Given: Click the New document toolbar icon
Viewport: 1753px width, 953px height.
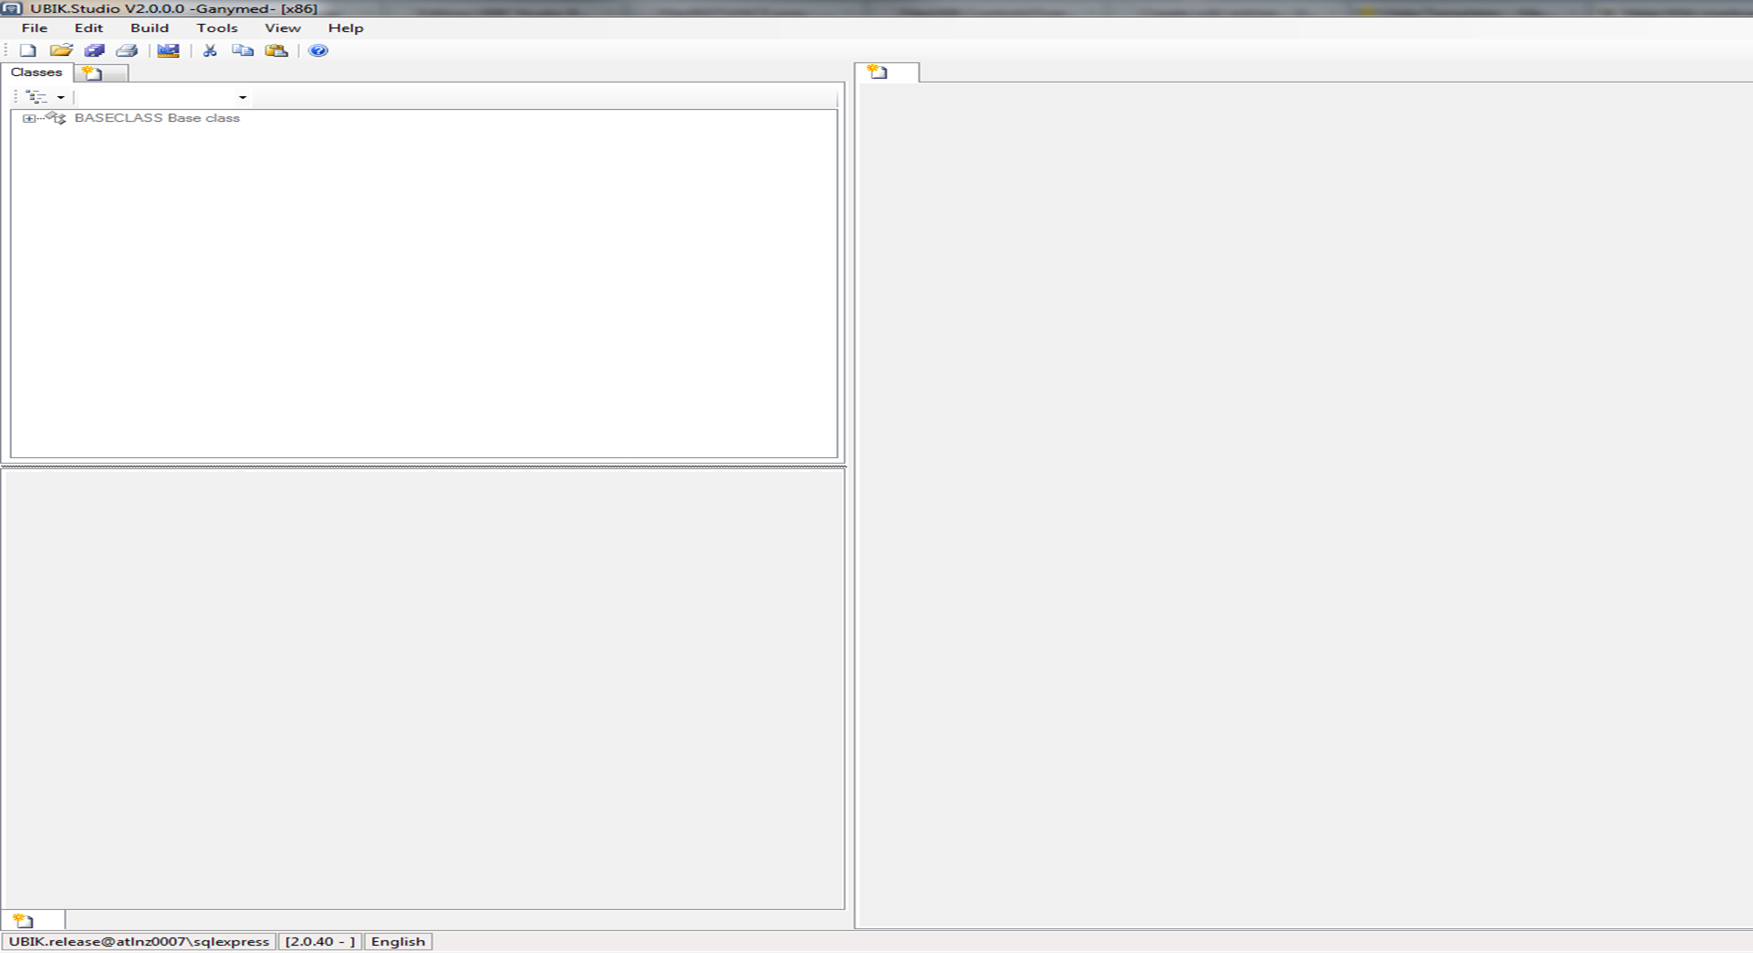Looking at the screenshot, I should pyautogui.click(x=28, y=50).
